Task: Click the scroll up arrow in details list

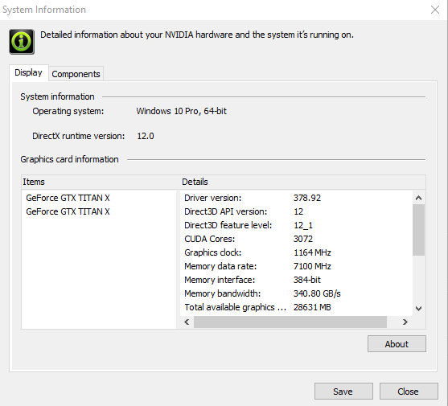Action: tap(418, 198)
